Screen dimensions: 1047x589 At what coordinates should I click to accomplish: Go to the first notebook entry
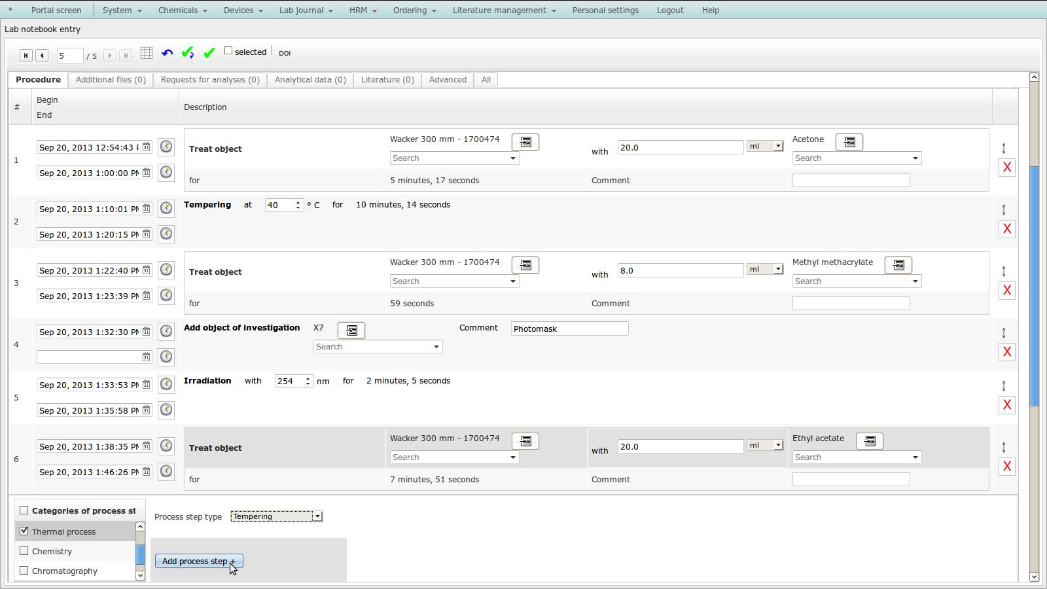pyautogui.click(x=26, y=56)
